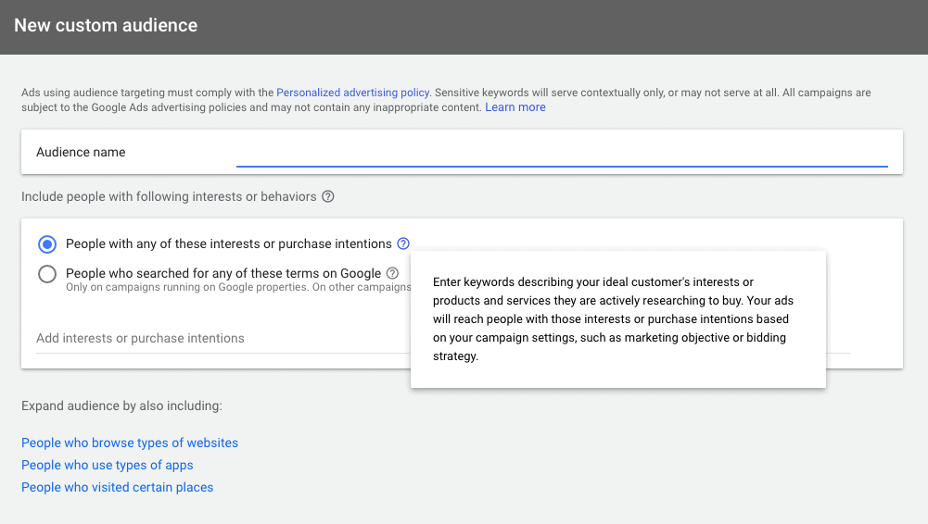Select the searched terms on Google radio button
Viewport: 928px width, 524px height.
coord(47,274)
